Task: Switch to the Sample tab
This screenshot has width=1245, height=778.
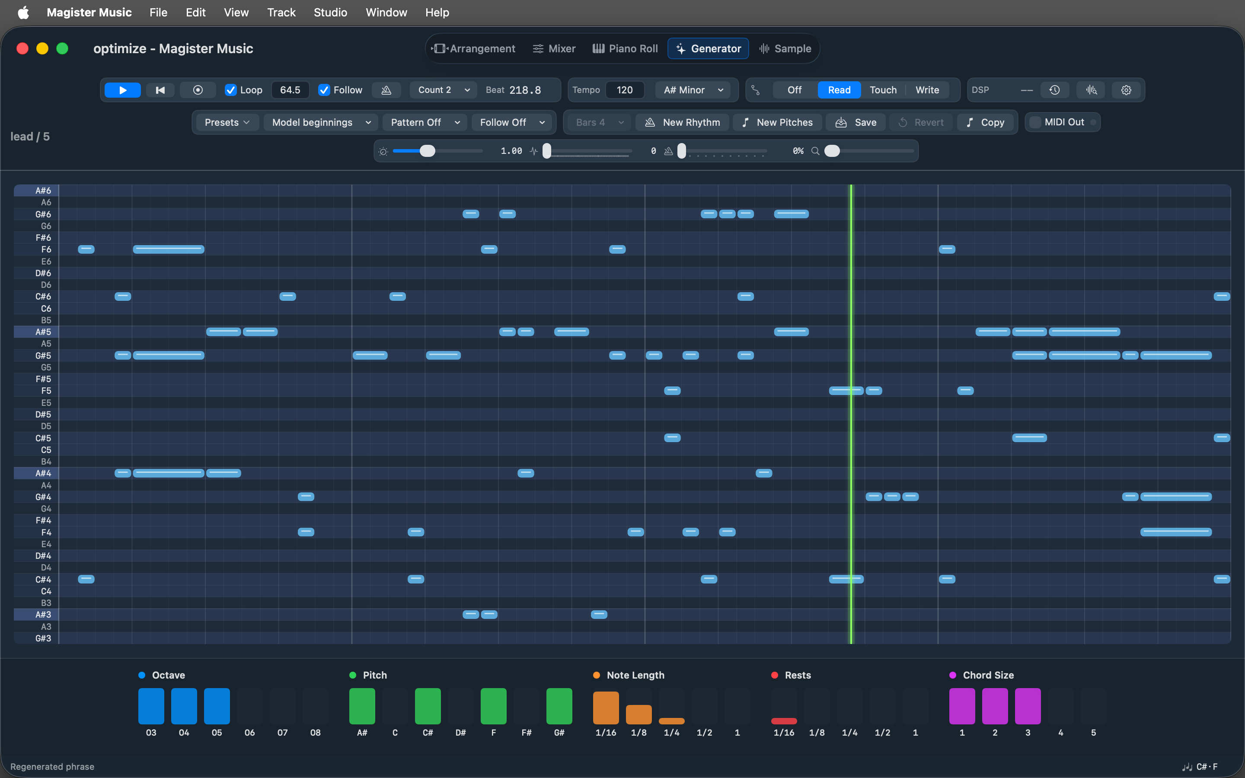Action: 785,49
